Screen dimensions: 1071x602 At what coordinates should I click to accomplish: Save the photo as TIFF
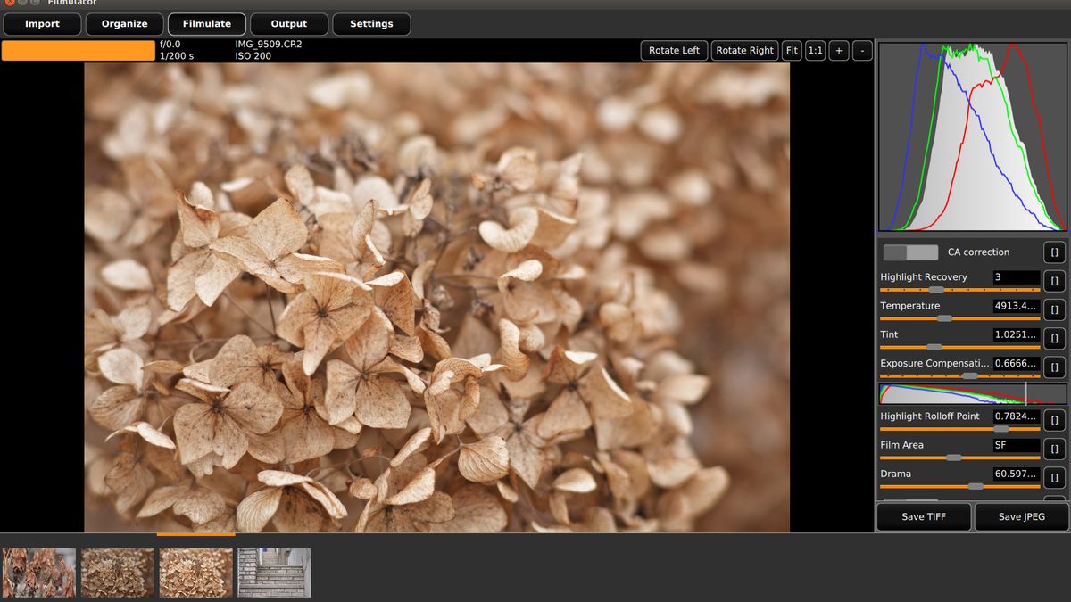[x=924, y=516]
